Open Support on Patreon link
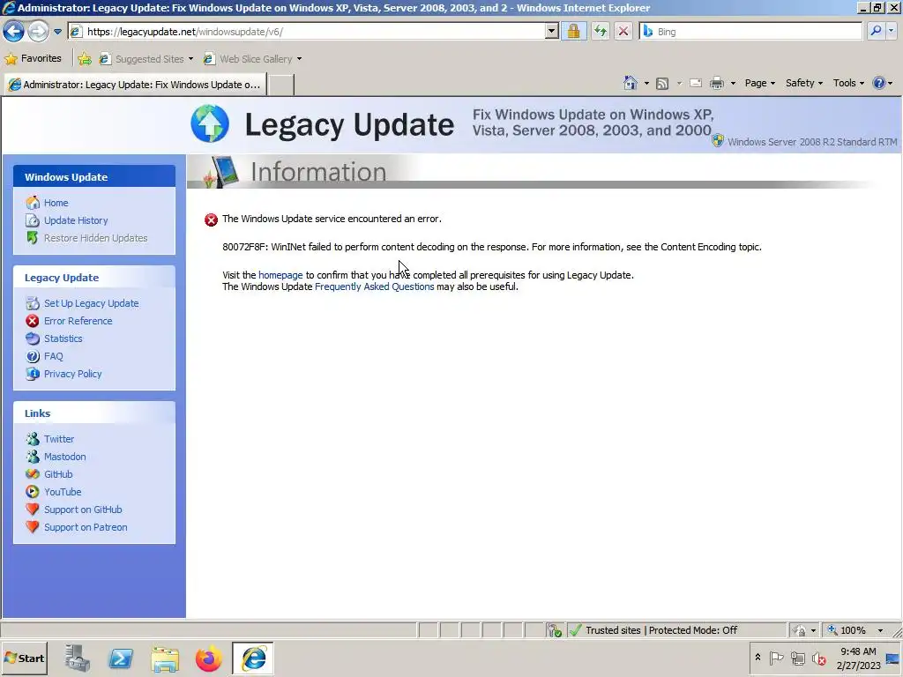 86,527
